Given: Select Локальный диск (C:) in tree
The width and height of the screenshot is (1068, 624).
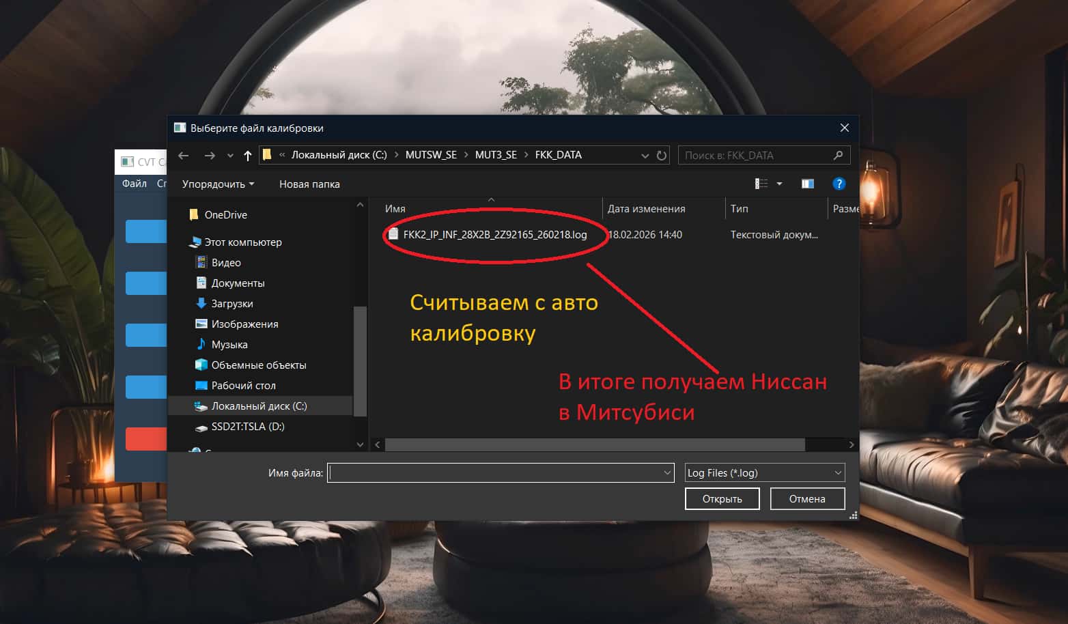Looking at the screenshot, I should click(259, 406).
